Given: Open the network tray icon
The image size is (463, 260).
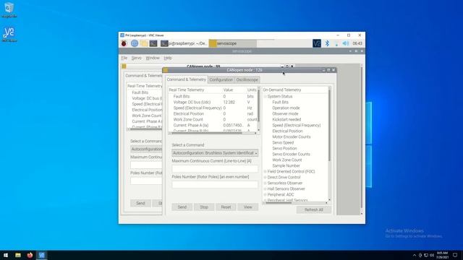Looking at the screenshot, I should pyautogui.click(x=336, y=43).
